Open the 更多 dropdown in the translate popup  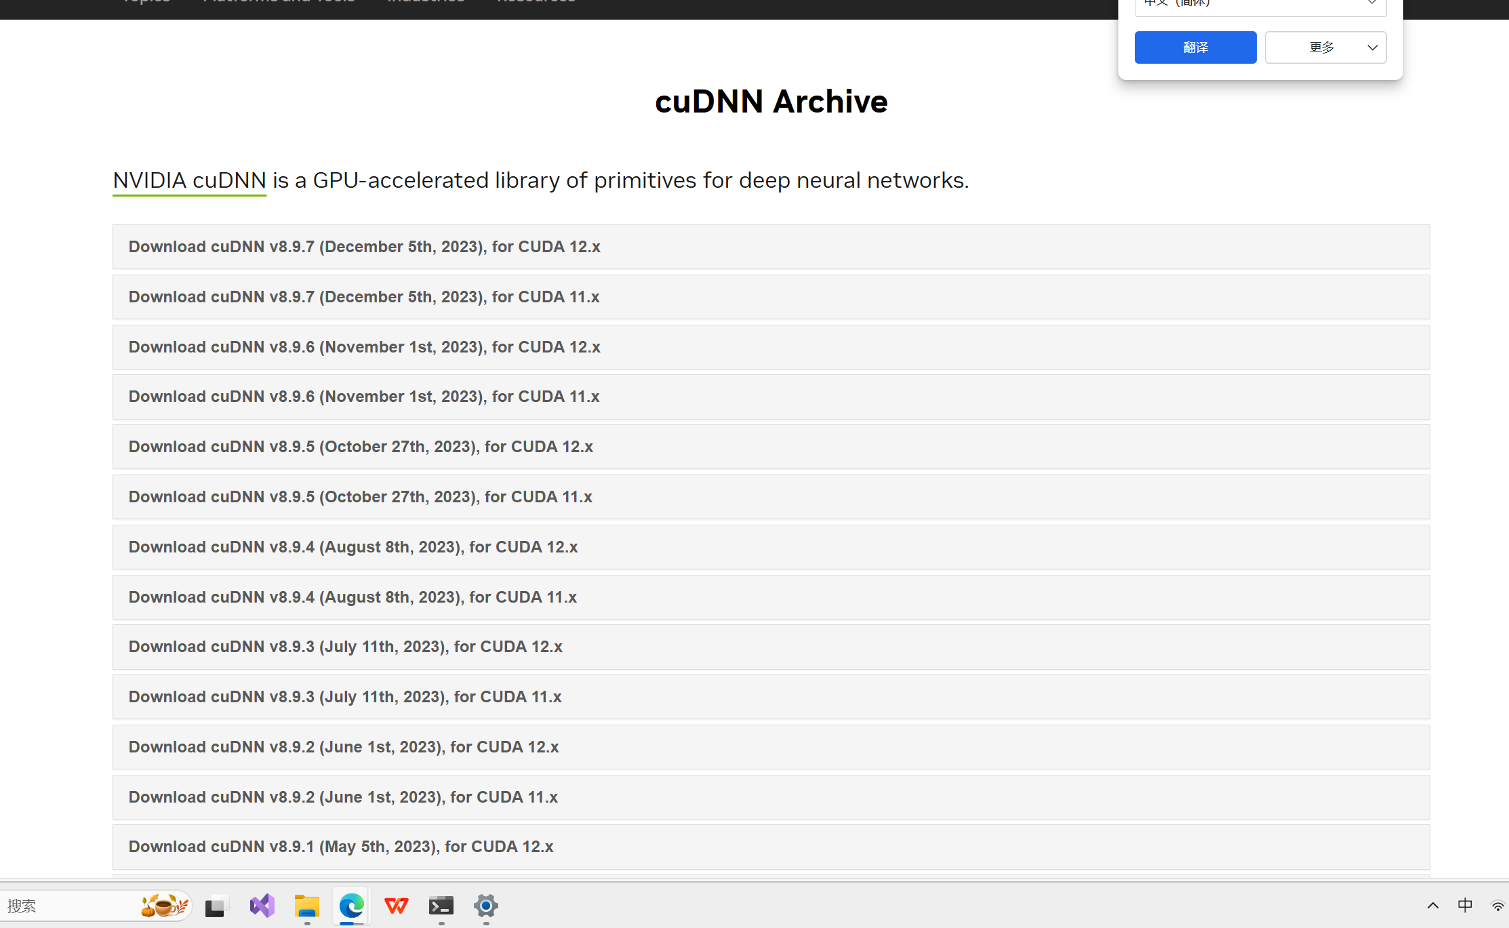[1325, 47]
